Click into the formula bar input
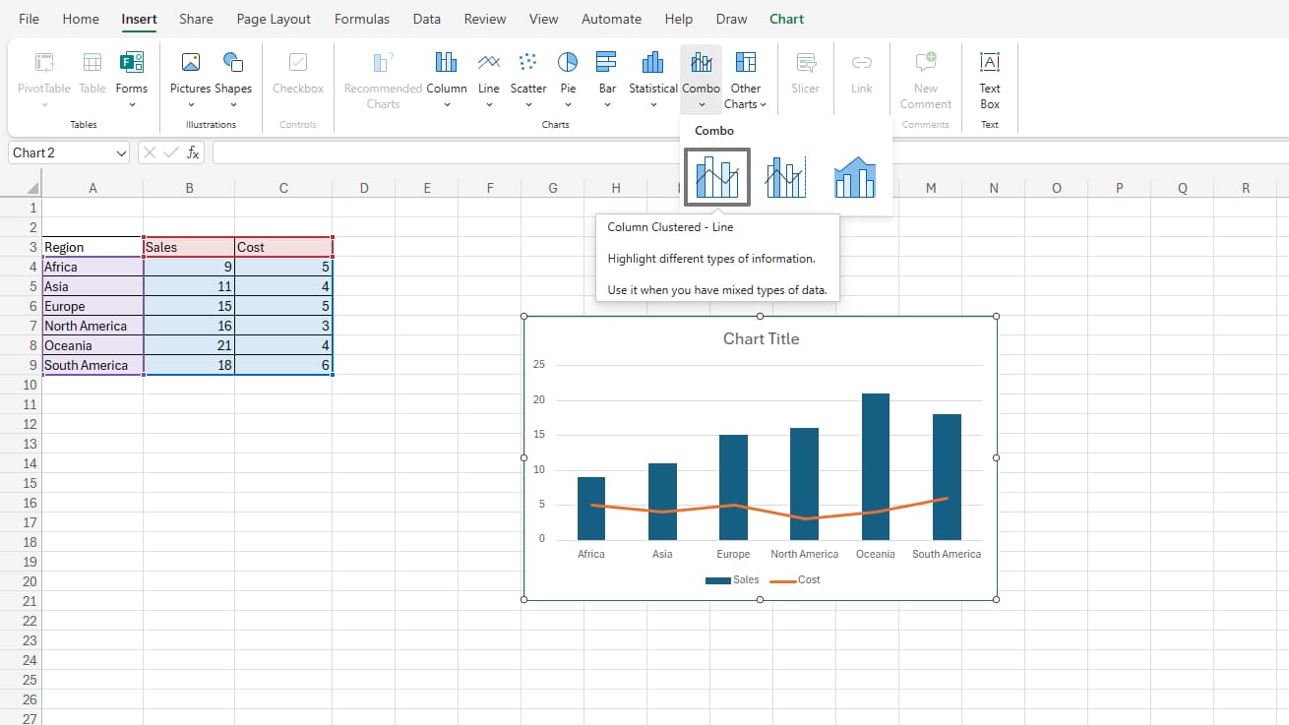This screenshot has height=725, width=1289. tap(750, 152)
